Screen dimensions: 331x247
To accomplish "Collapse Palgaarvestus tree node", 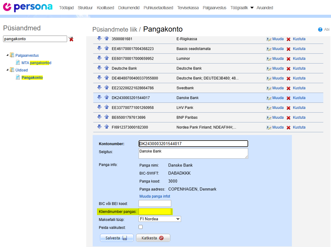I will [7, 55].
